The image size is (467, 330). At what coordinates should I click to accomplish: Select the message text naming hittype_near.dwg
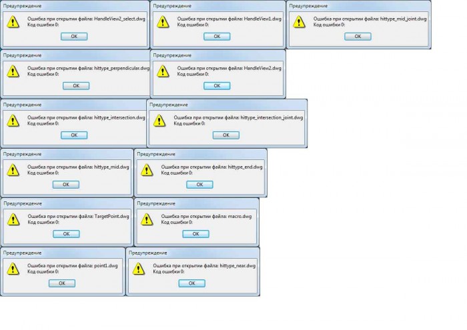(x=204, y=266)
